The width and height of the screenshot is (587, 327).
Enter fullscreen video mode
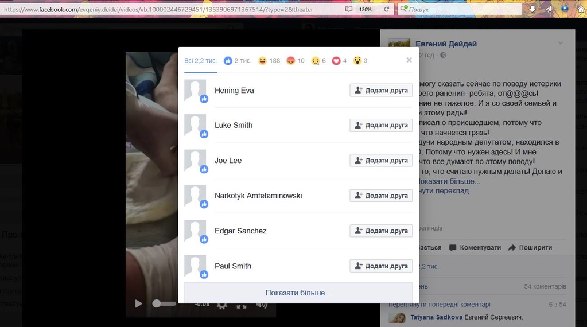tap(242, 305)
